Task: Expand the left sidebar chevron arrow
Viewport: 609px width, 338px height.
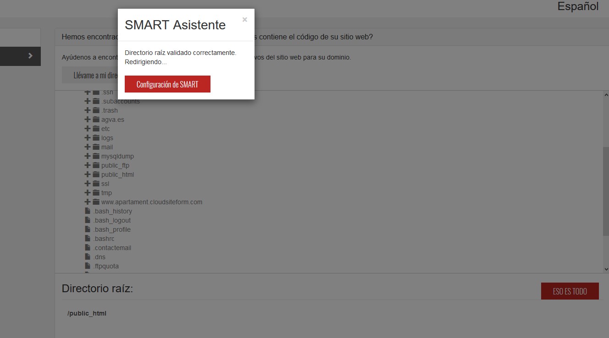Action: [x=30, y=56]
